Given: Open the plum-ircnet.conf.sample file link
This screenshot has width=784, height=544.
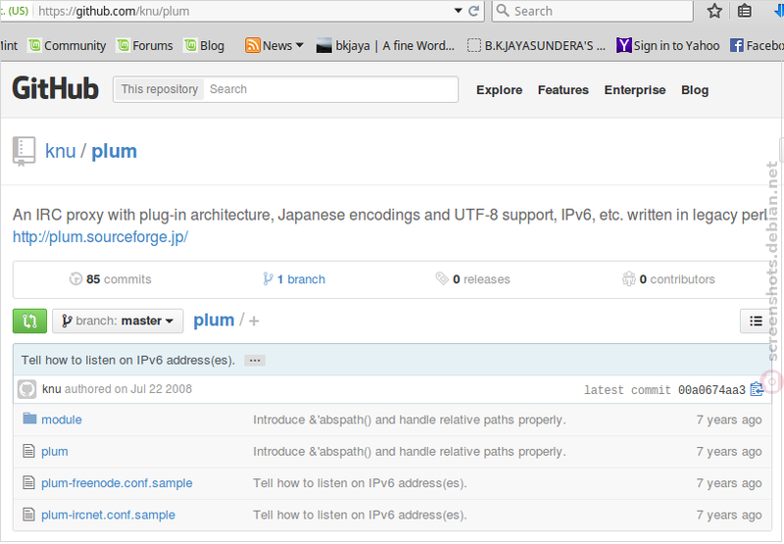Looking at the screenshot, I should click(x=108, y=515).
